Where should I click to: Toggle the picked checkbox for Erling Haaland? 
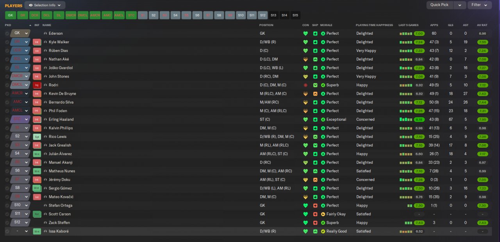coord(7,119)
